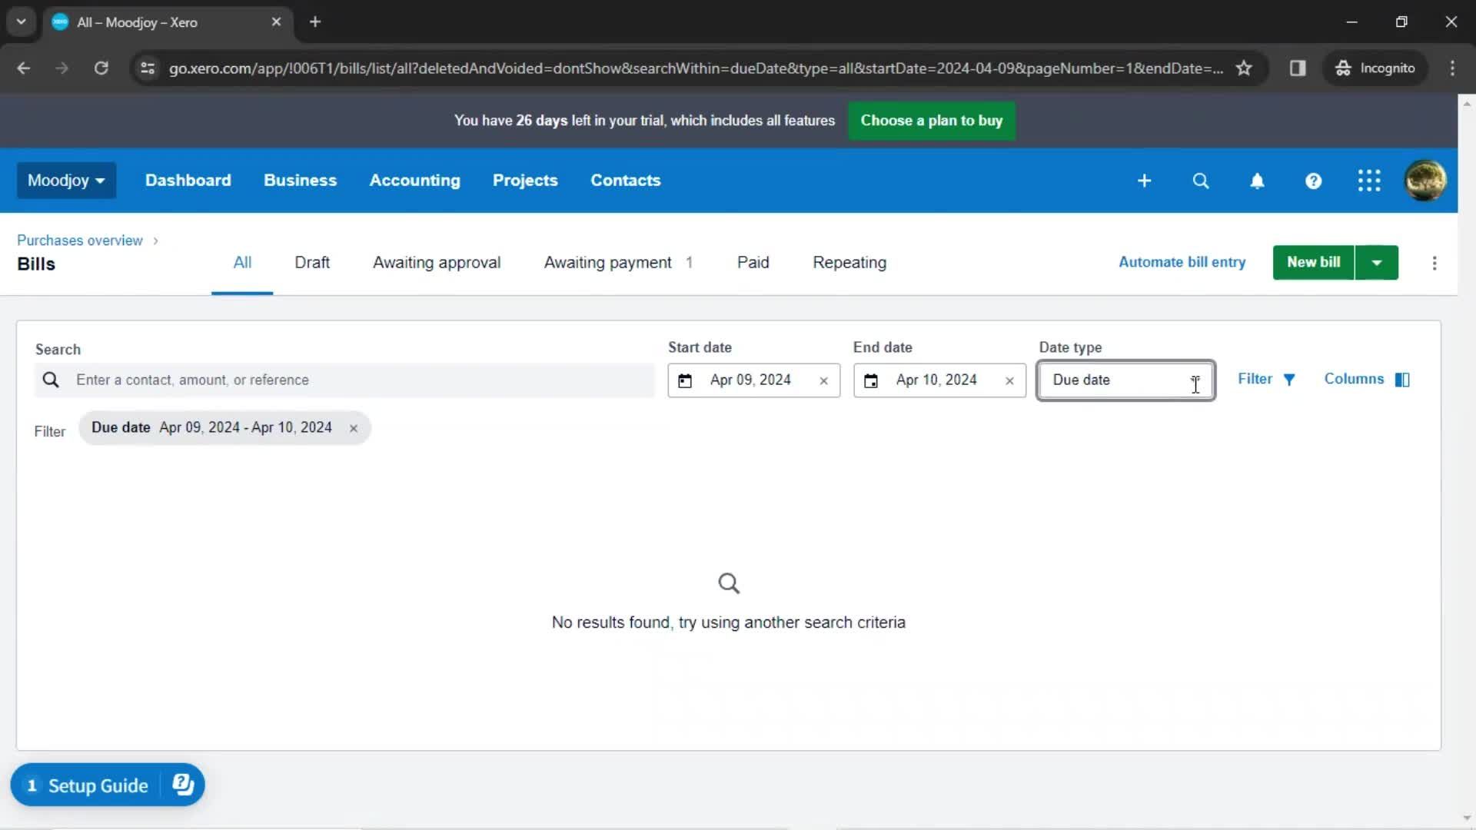This screenshot has width=1476, height=830.
Task: Close the All – Moodjoy – Xero tab
Action: tap(276, 22)
